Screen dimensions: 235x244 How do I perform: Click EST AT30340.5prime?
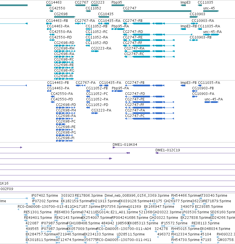click(x=213, y=196)
